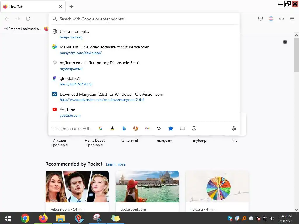Open the ManyCam Live video software suggestion
This screenshot has height=224, width=299.
point(144,50)
